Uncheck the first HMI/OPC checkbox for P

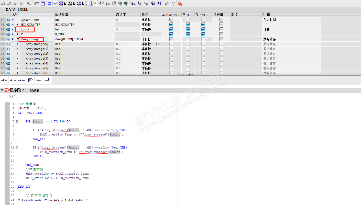[171, 34]
